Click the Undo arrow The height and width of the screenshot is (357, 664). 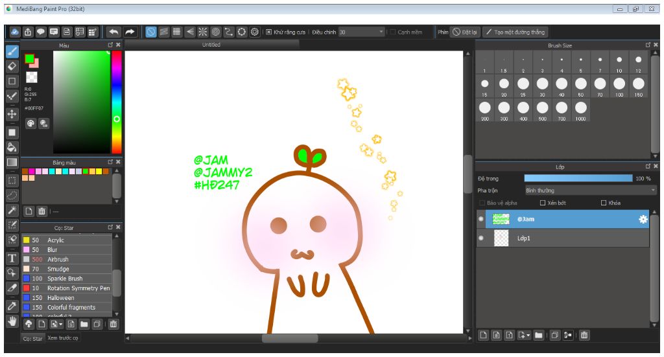(x=113, y=32)
